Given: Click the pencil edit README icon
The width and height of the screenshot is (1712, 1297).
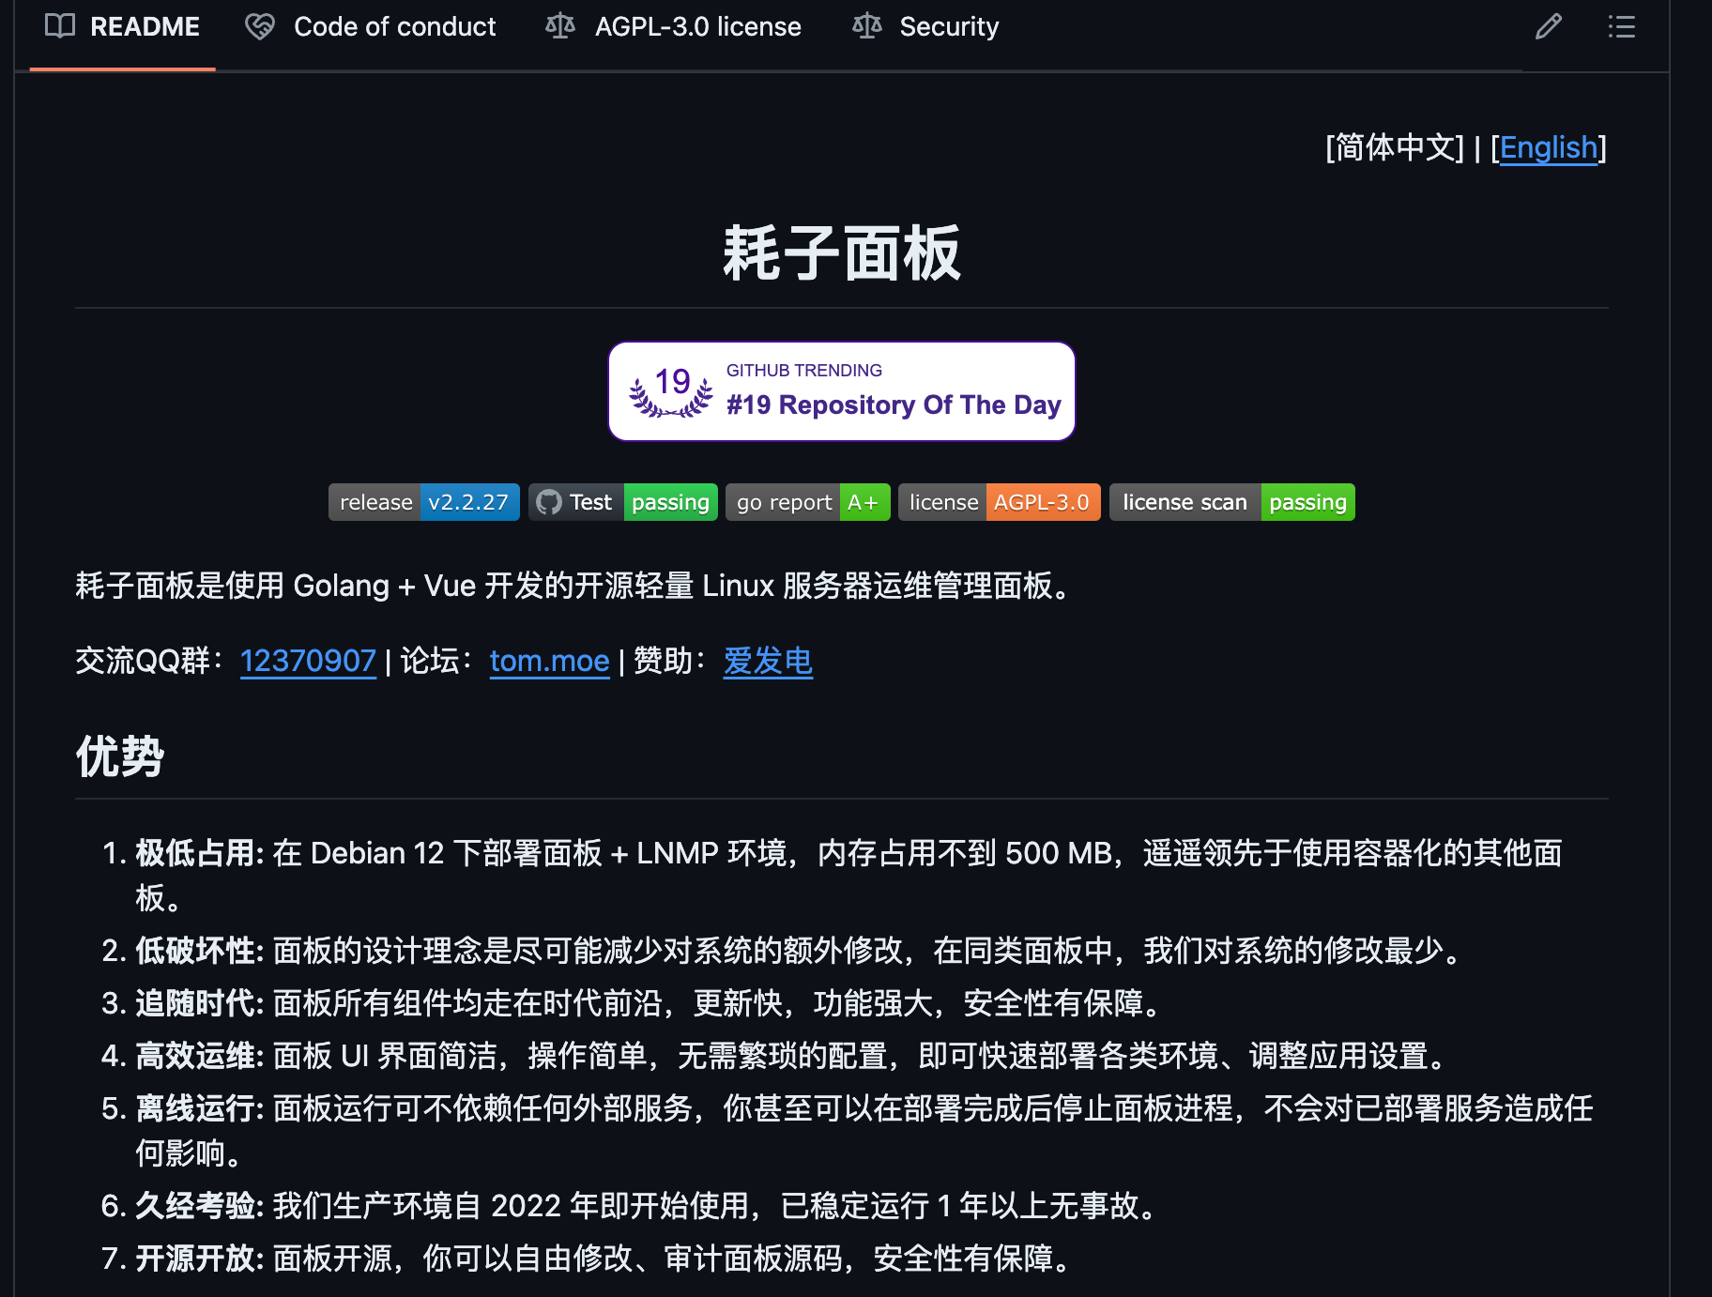Looking at the screenshot, I should point(1548,27).
